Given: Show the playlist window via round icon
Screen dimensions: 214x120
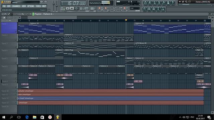Looking at the screenshot, I should (x=144, y=9).
